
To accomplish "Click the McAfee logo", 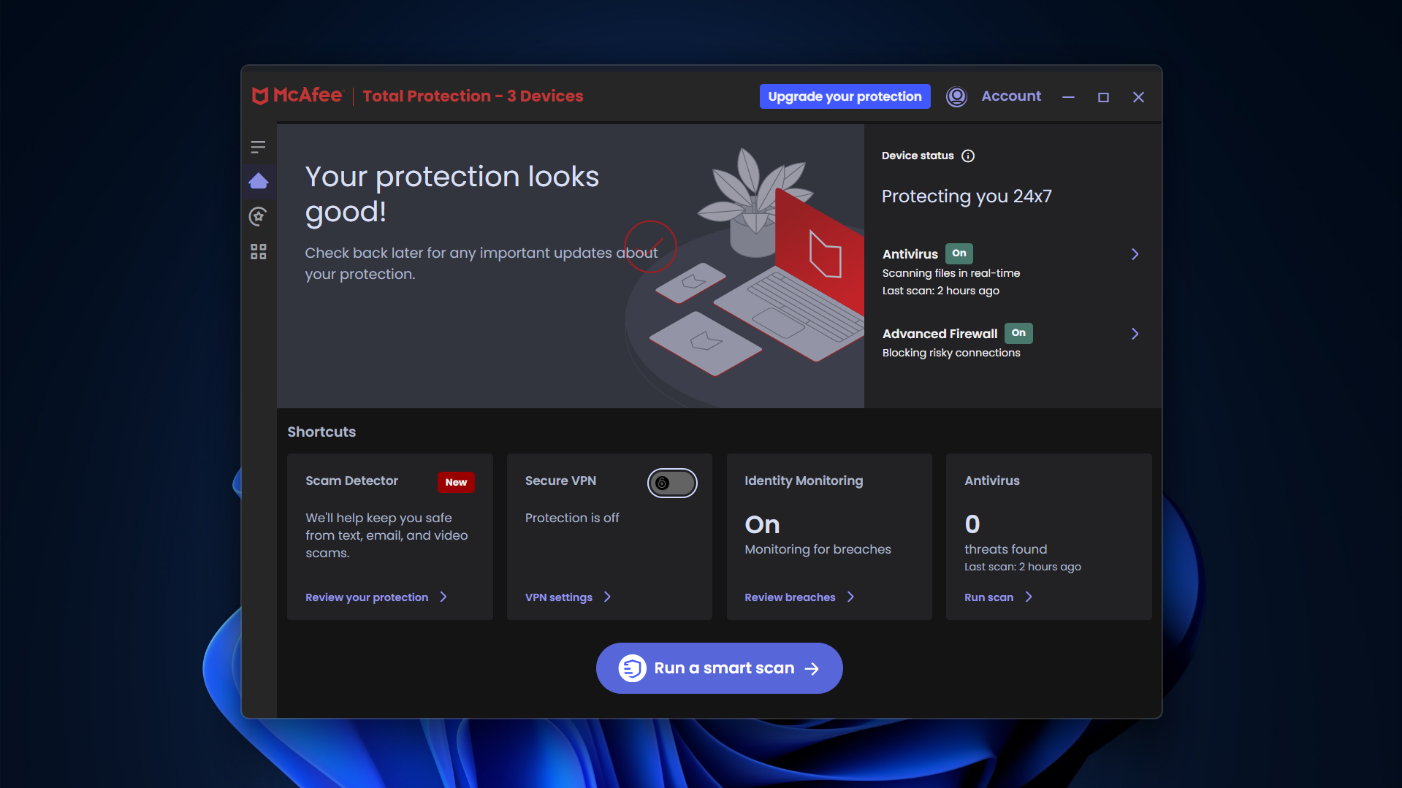I will [297, 96].
